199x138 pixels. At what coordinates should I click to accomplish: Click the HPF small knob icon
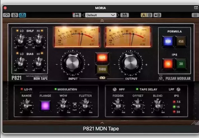pos(115,89)
